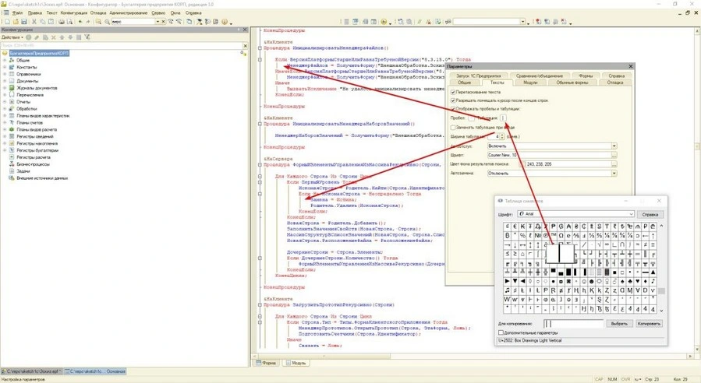Viewport: 701px width, 383px height.
Task: Uncheck the Перетаскивание текста checkbox
Action: [454, 92]
